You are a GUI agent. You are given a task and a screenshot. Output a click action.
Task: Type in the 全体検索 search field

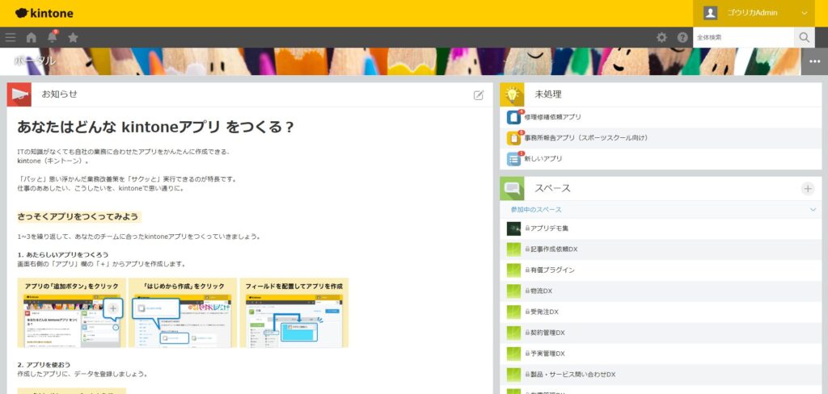(744, 37)
